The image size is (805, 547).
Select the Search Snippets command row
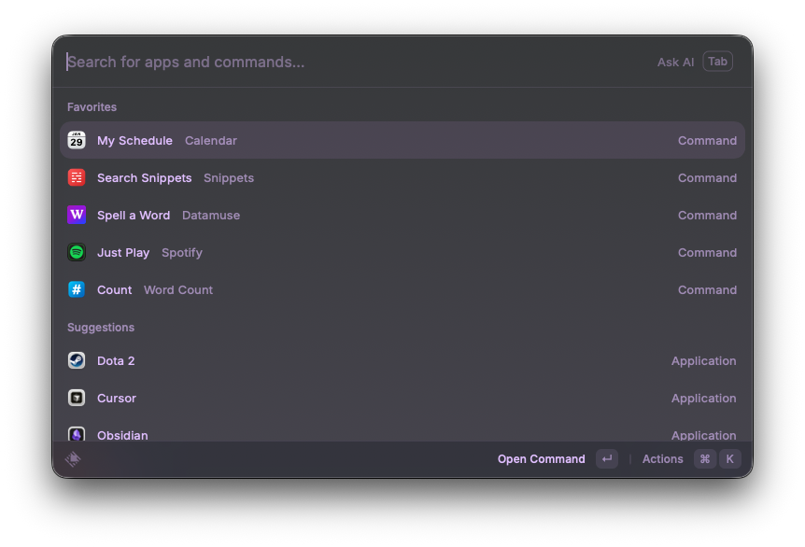click(402, 177)
